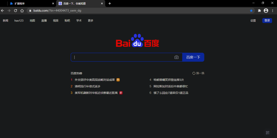Image resolution: width=277 pixels, height=138 pixels.
Task: Click the camera image search icon
Action: pyautogui.click(x=176, y=57)
